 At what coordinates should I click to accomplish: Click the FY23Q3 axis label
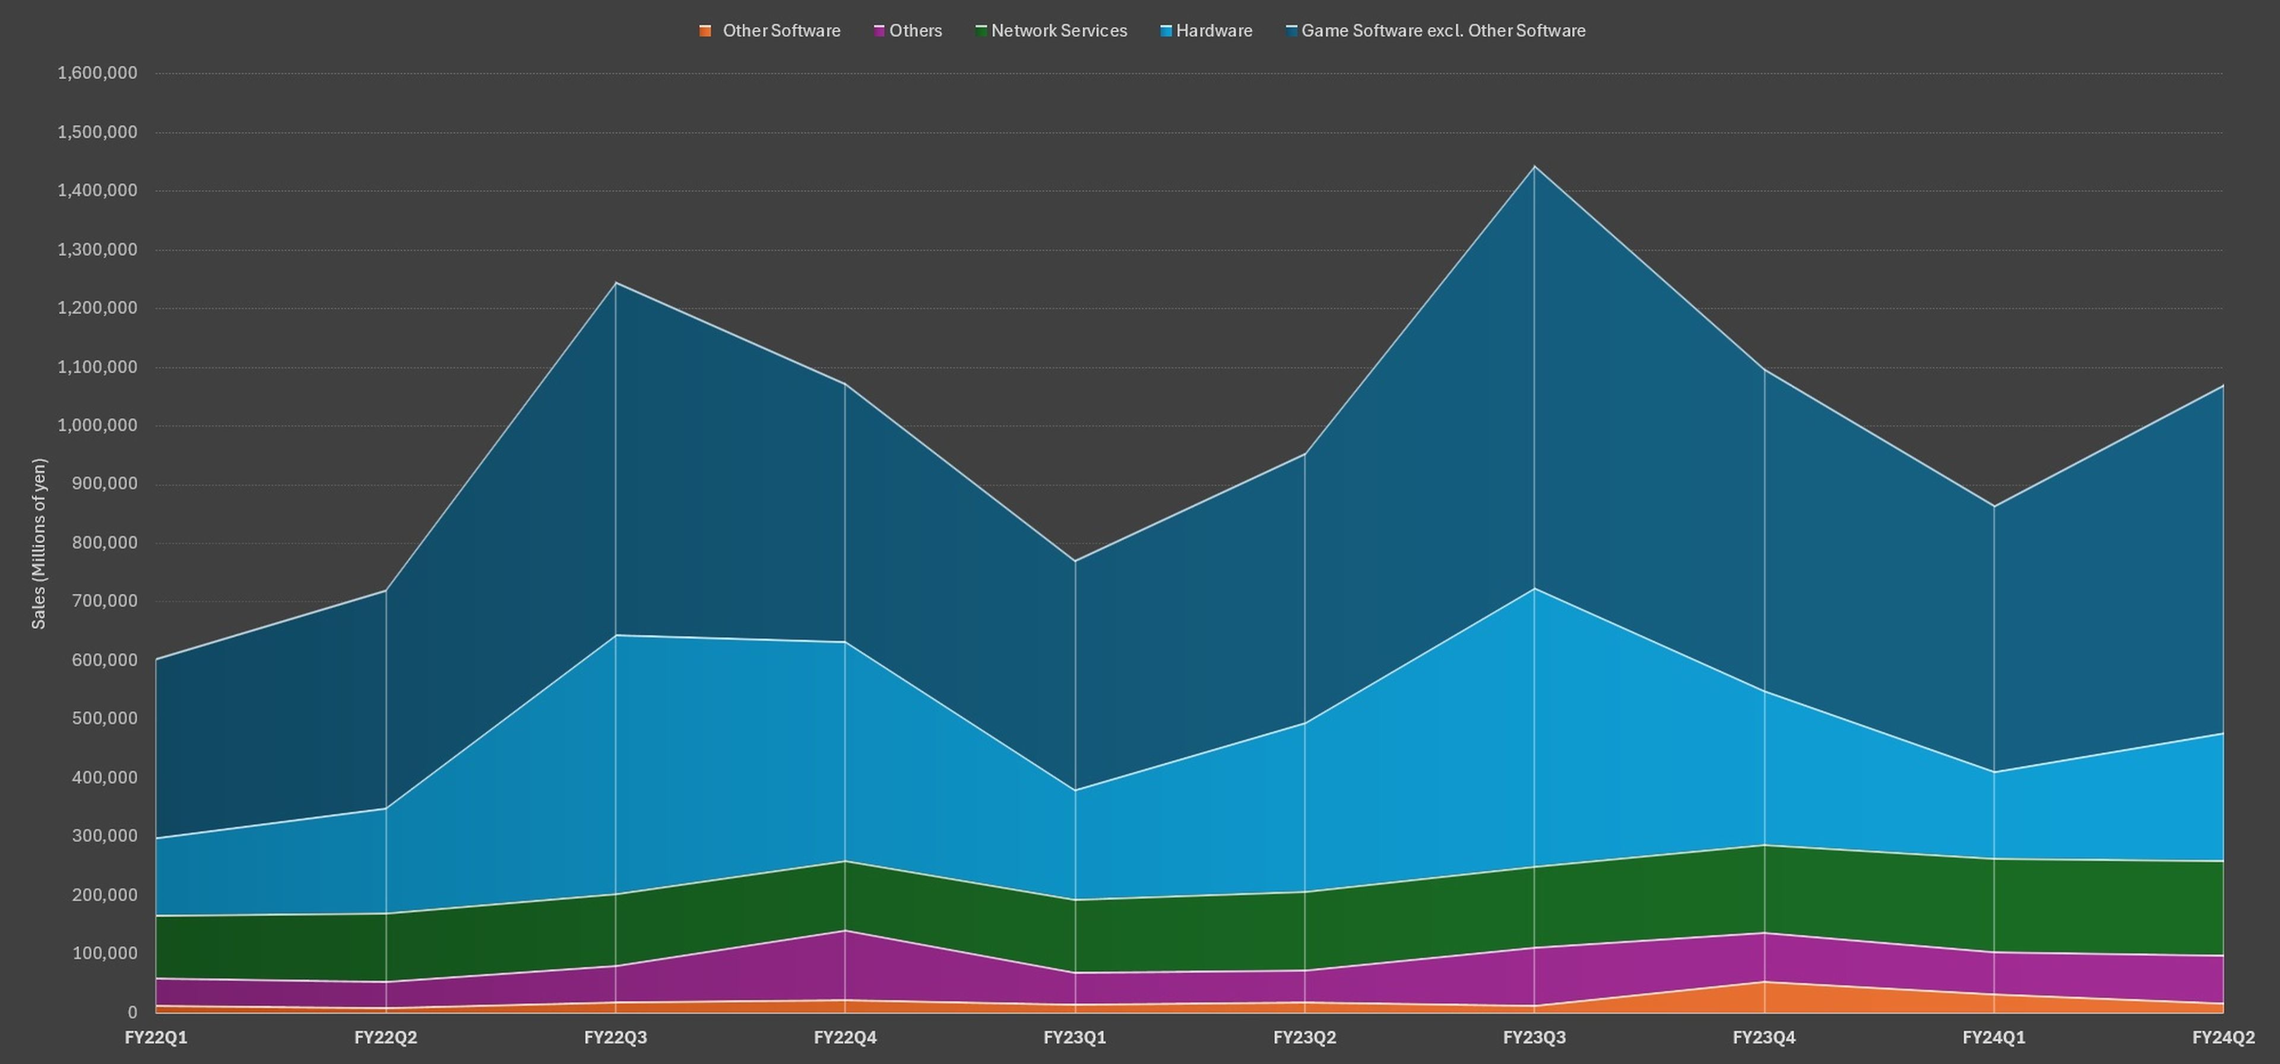(x=1534, y=1037)
